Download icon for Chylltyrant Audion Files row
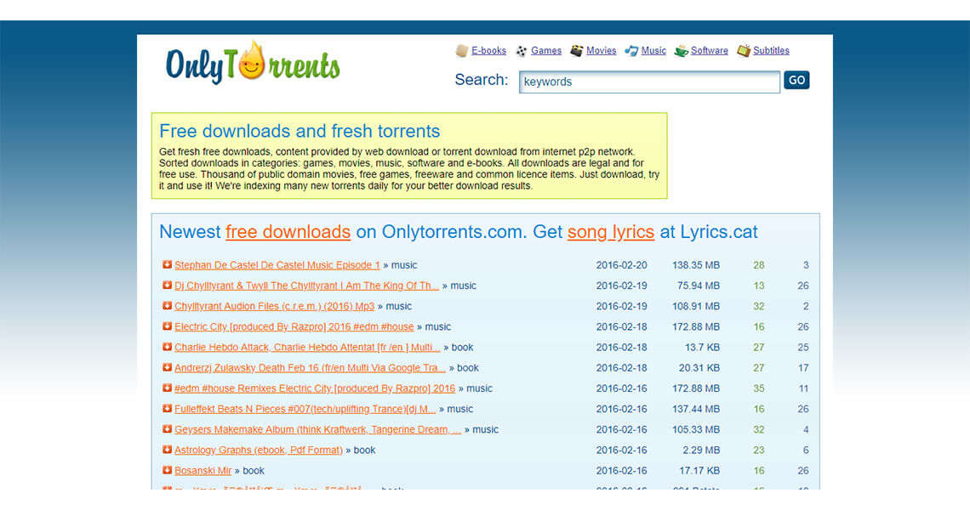Viewport: 970px width, 510px height. 167,305
